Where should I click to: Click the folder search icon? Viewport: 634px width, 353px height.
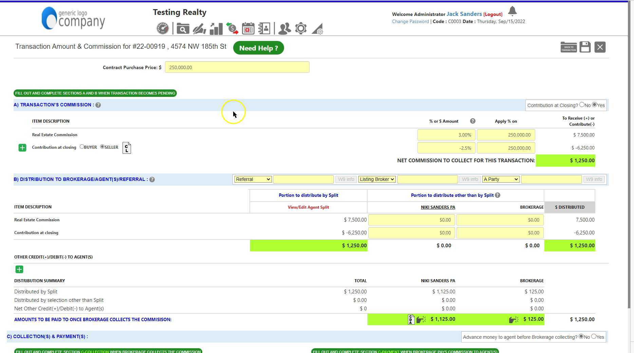pyautogui.click(x=183, y=29)
